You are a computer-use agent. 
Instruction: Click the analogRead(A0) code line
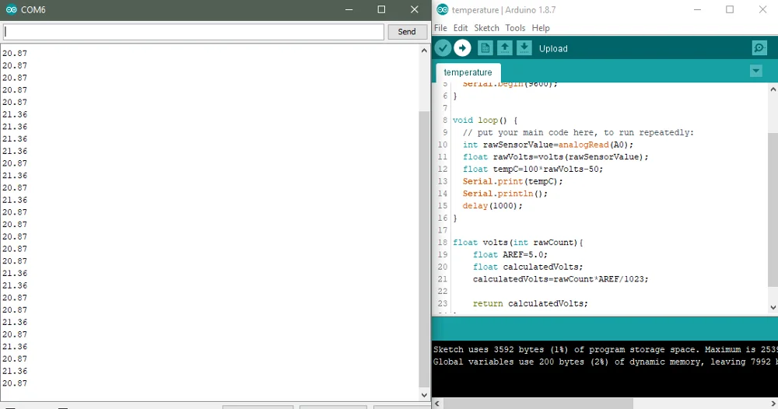pyautogui.click(x=548, y=145)
